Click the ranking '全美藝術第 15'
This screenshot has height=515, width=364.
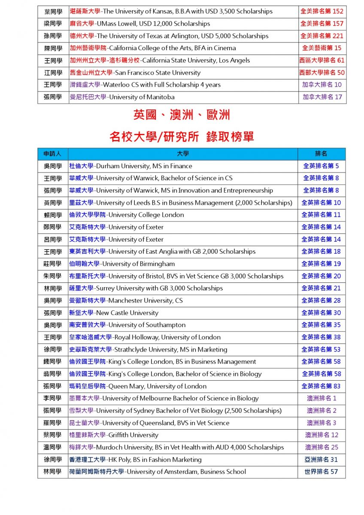pyautogui.click(x=322, y=48)
